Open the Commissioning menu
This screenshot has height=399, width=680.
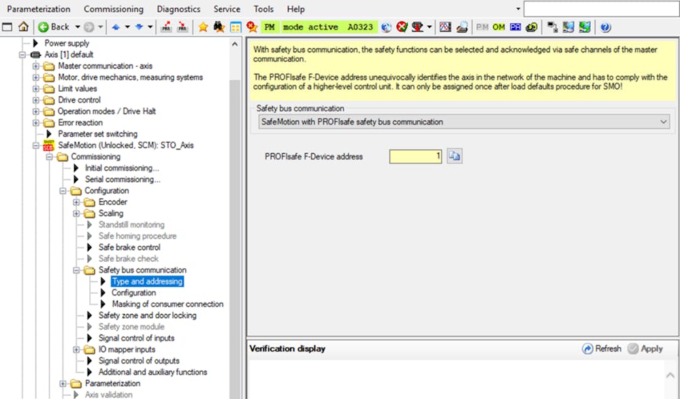(114, 9)
